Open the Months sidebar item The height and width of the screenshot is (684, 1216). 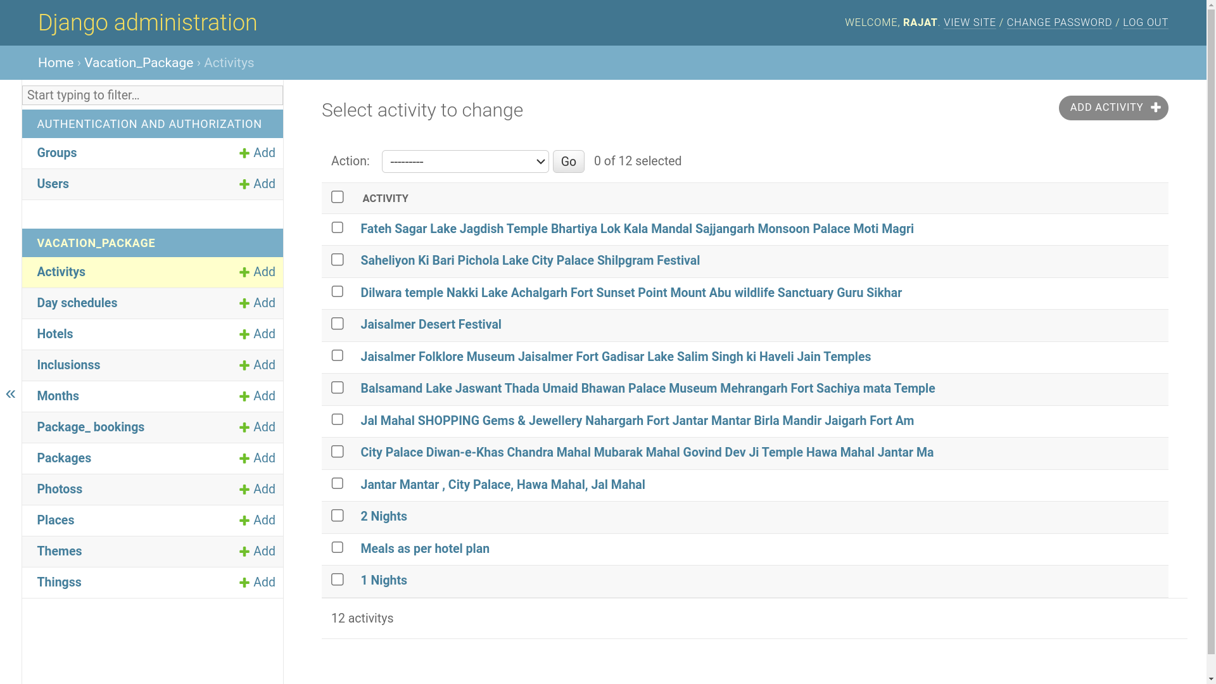(x=58, y=396)
